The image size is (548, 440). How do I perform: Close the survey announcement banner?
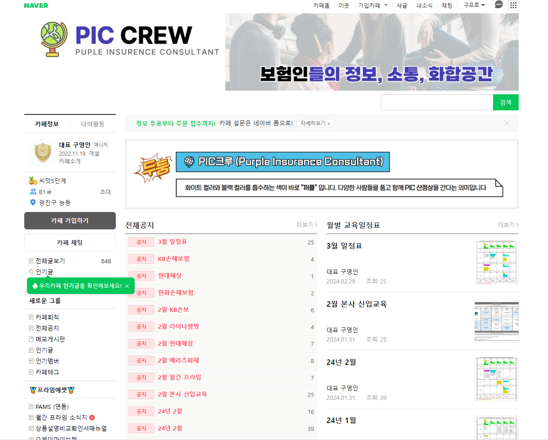point(507,123)
